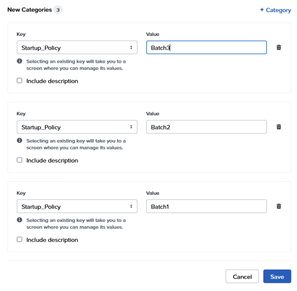
Task: Click the info icon in the Batch3 card
Action: pos(20,62)
